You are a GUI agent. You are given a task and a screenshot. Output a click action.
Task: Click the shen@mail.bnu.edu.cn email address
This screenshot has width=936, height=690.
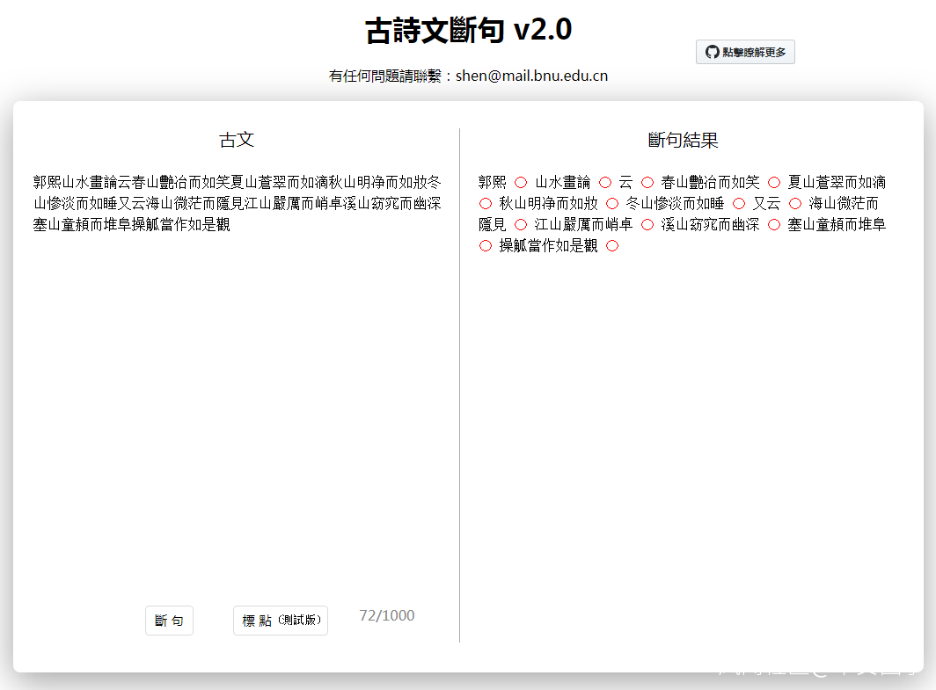click(x=531, y=76)
